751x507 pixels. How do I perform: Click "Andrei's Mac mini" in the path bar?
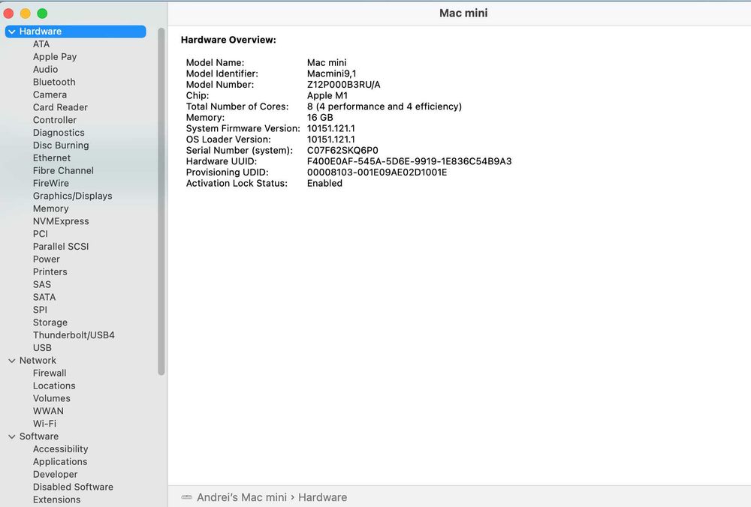pos(242,497)
